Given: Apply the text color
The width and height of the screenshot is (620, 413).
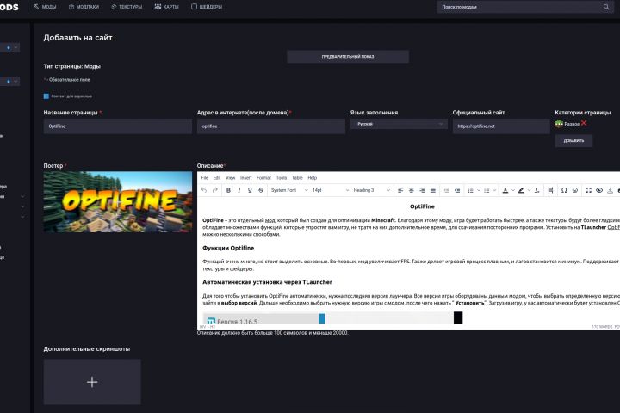Looking at the screenshot, I should point(505,190).
